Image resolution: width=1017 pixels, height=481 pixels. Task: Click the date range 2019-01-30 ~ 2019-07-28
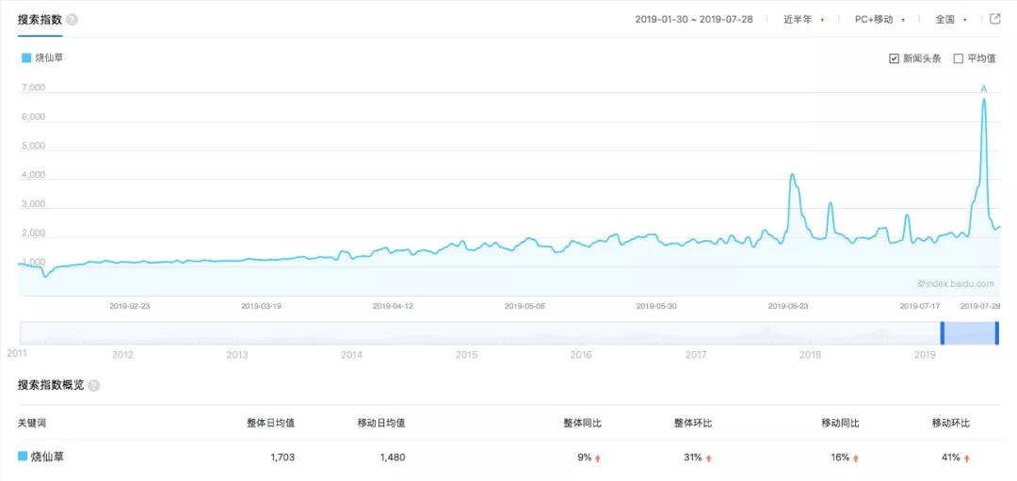click(x=694, y=19)
